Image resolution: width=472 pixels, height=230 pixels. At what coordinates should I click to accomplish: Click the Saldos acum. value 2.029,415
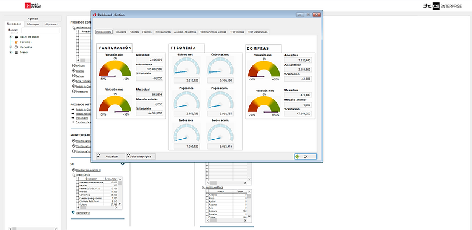[220, 146]
